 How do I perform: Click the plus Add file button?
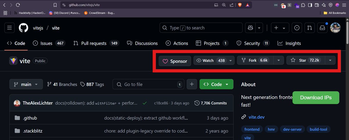click(192, 84)
